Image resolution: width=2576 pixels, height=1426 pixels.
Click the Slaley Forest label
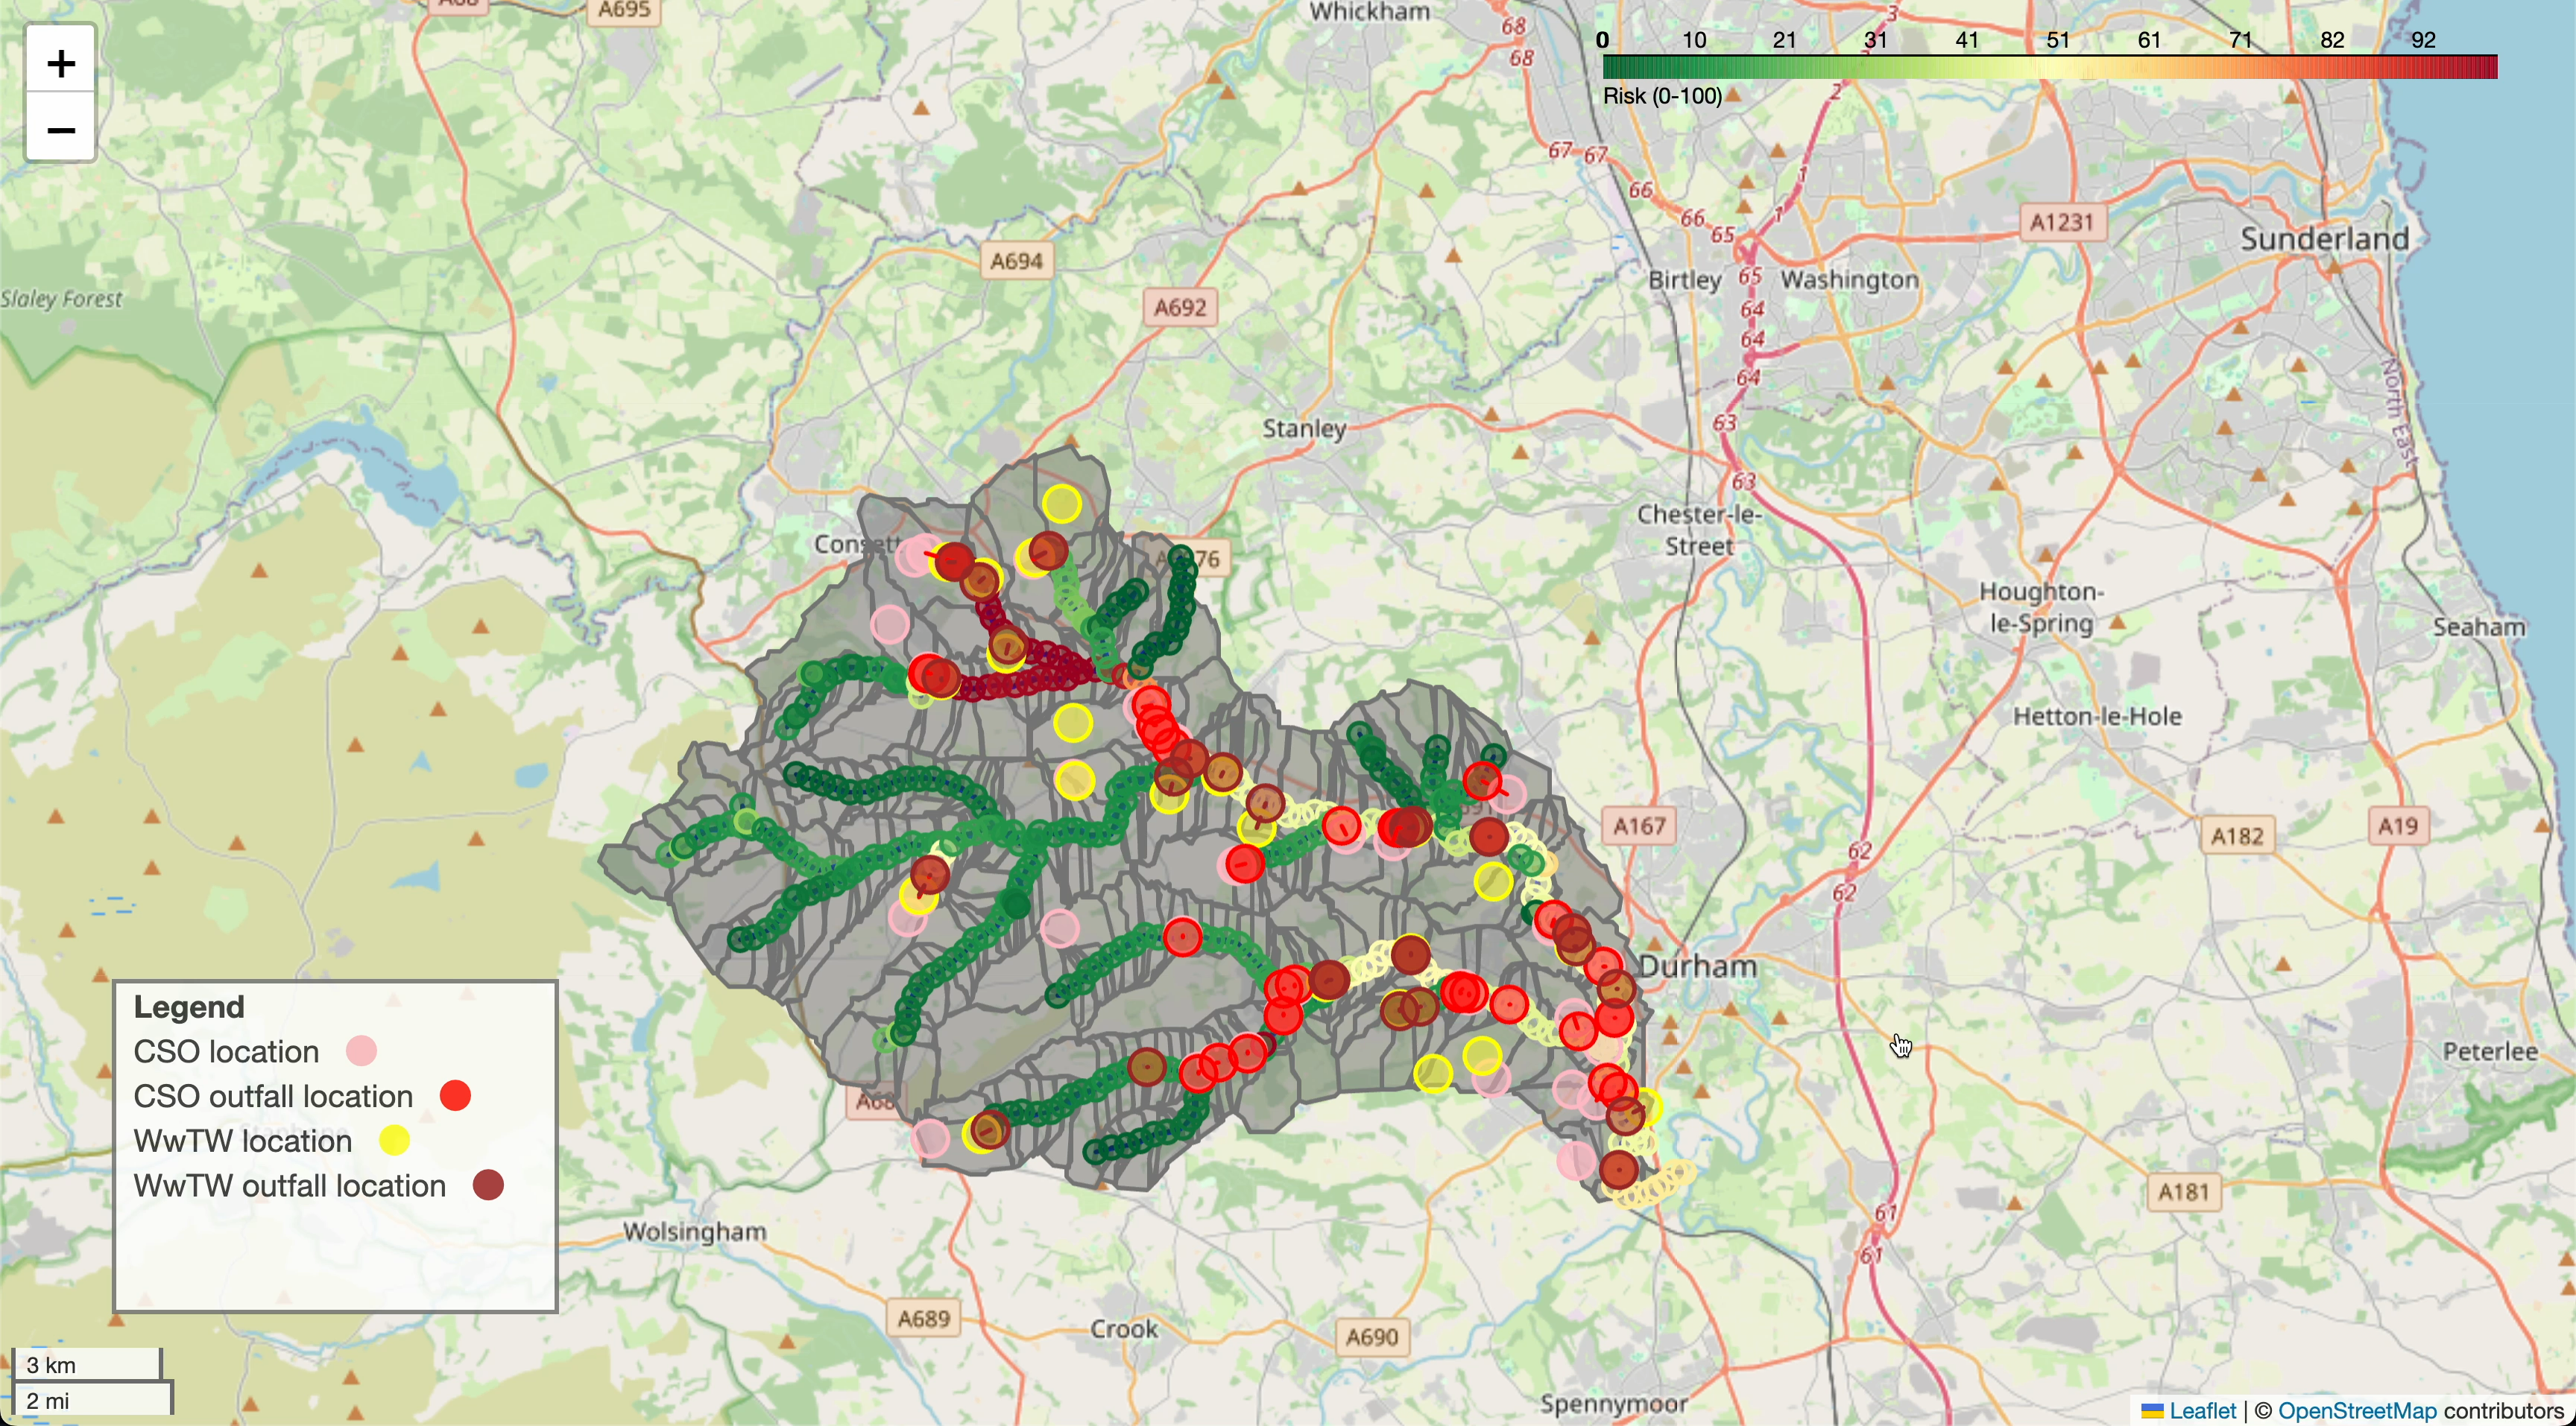point(62,299)
